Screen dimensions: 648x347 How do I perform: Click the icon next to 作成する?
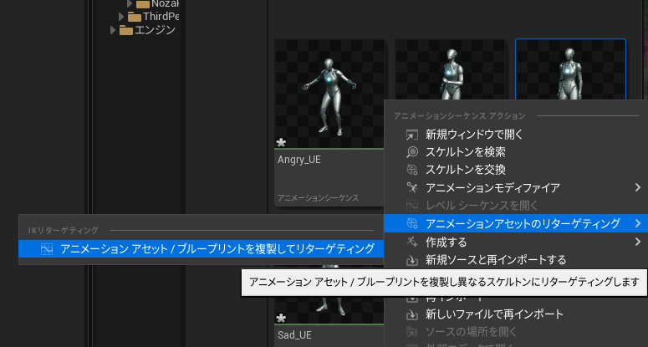(411, 242)
